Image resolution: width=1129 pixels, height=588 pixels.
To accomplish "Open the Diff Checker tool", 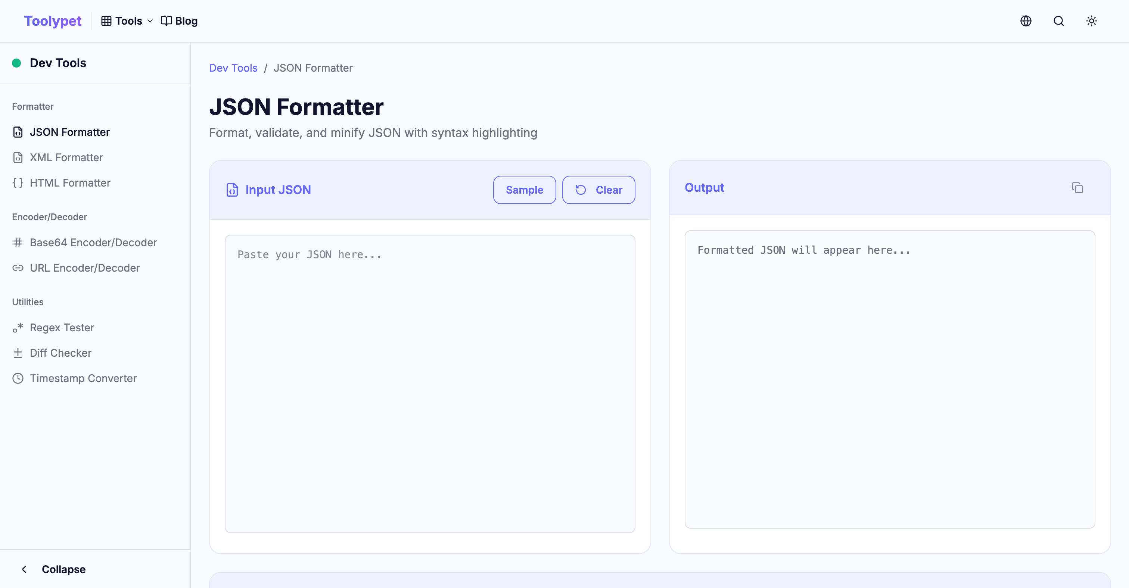I will [60, 353].
